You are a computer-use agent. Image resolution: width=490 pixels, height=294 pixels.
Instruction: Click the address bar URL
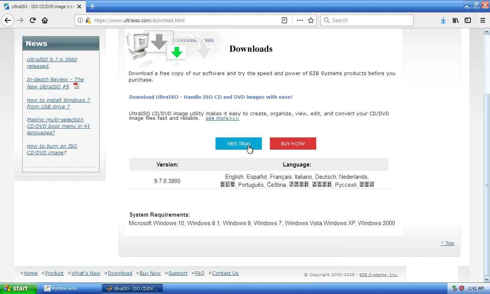139,20
